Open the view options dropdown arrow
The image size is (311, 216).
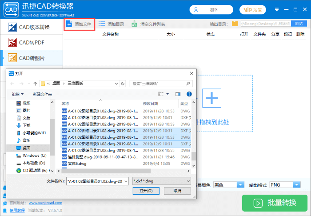[167, 94]
